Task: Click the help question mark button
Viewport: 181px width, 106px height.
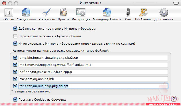Action: click(x=174, y=99)
